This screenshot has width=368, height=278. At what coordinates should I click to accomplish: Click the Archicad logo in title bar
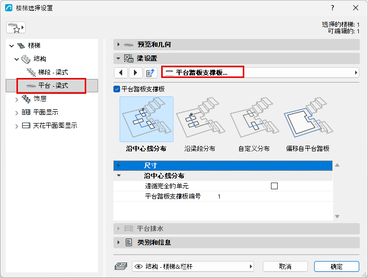pyautogui.click(x=9, y=8)
